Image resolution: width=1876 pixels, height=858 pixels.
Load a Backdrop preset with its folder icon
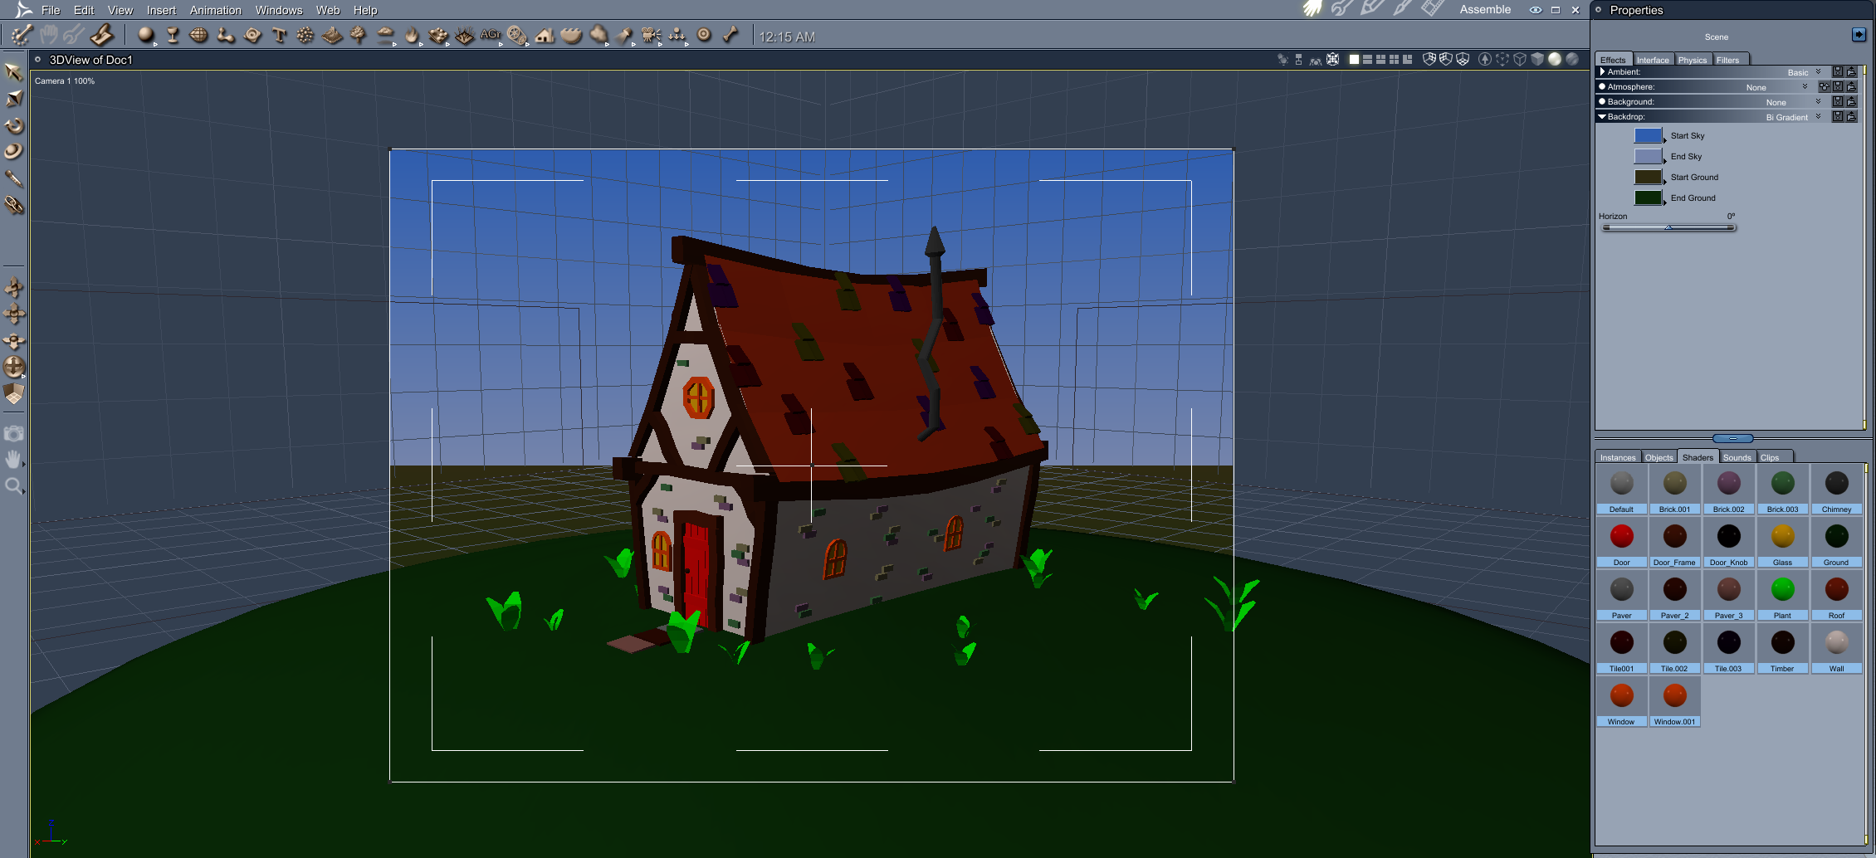[x=1851, y=117]
